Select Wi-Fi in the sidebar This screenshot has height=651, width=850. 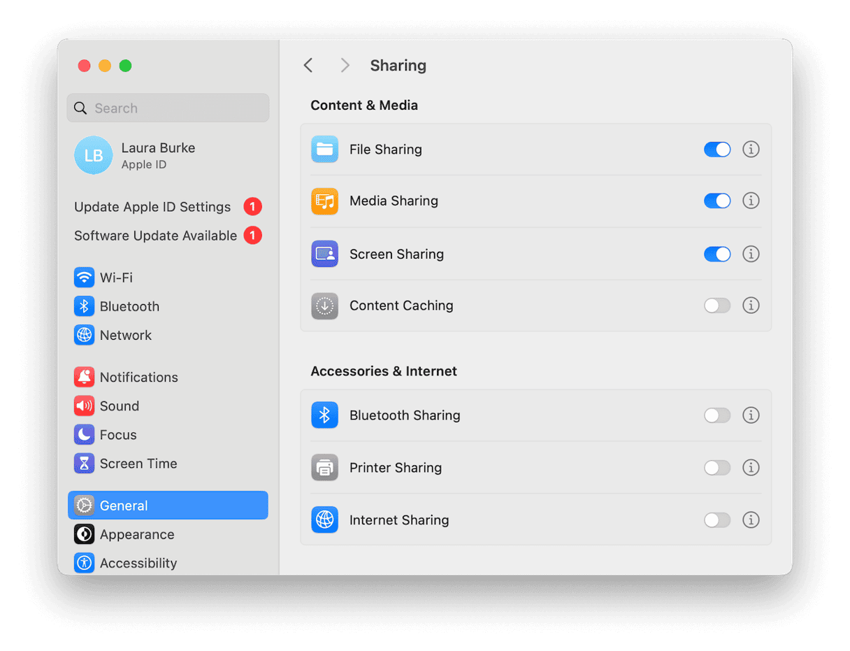(x=115, y=278)
